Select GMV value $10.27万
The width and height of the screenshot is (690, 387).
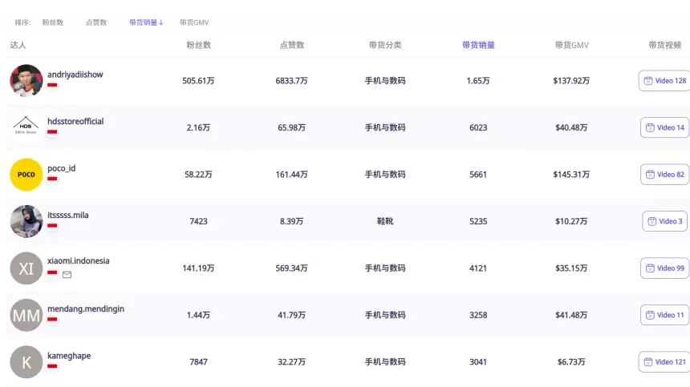click(571, 221)
